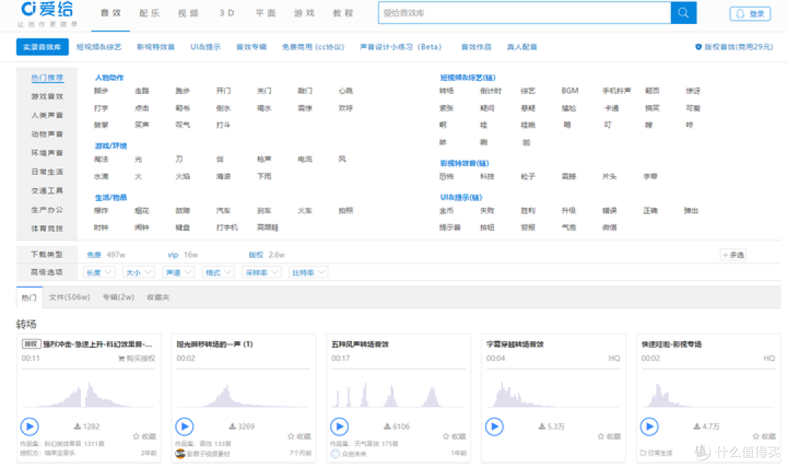Open 声音设计小练习 (Beta) link
Image resolution: width=787 pixels, height=468 pixels.
[x=401, y=47]
